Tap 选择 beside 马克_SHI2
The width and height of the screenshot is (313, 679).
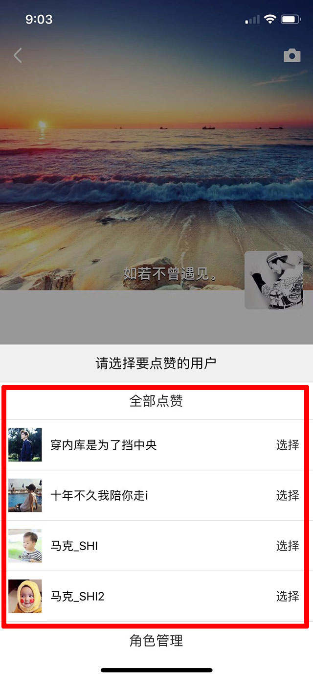click(x=288, y=596)
